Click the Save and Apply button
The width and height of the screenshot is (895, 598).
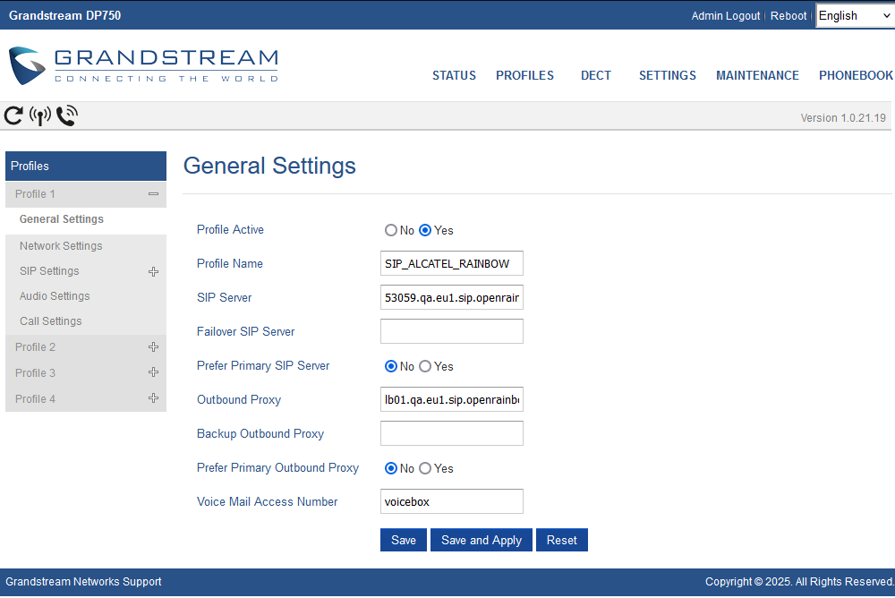[482, 540]
